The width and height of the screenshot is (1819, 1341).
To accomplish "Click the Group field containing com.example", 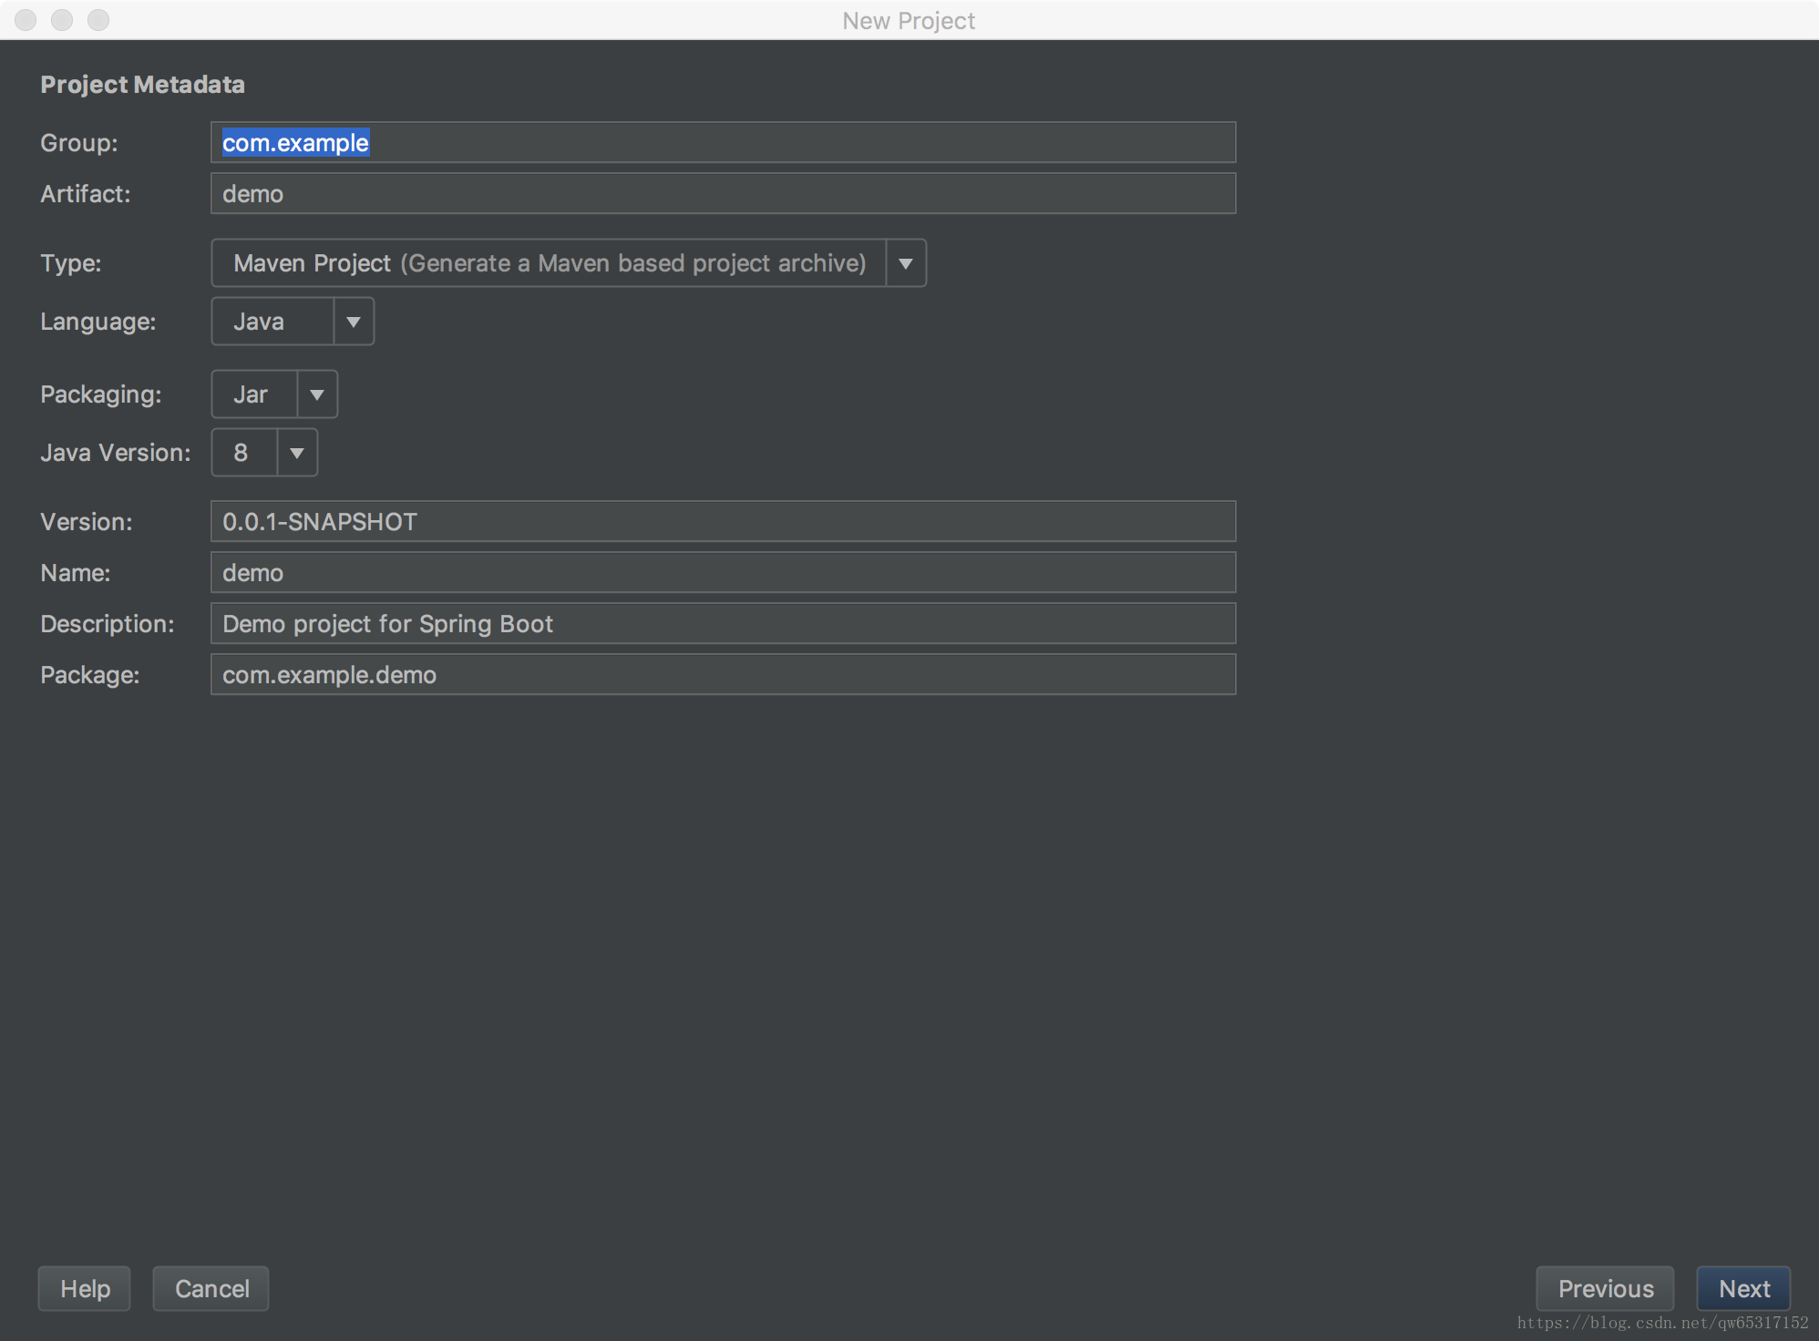I will click(722, 143).
